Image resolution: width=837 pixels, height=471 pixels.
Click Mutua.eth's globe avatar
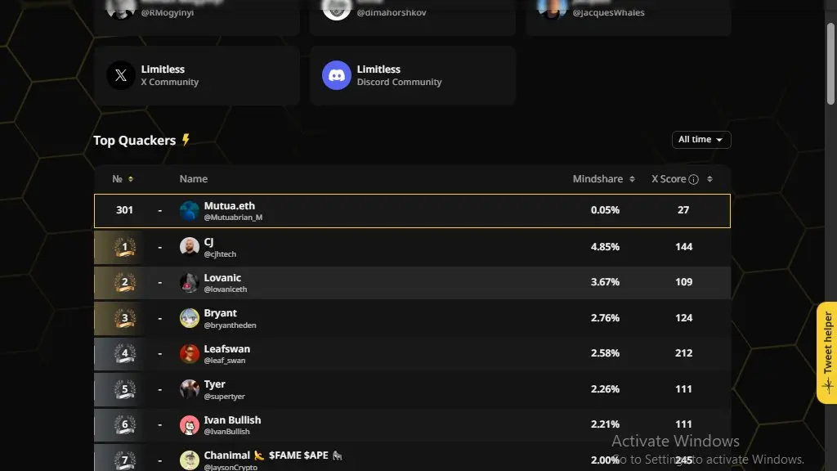pos(189,211)
